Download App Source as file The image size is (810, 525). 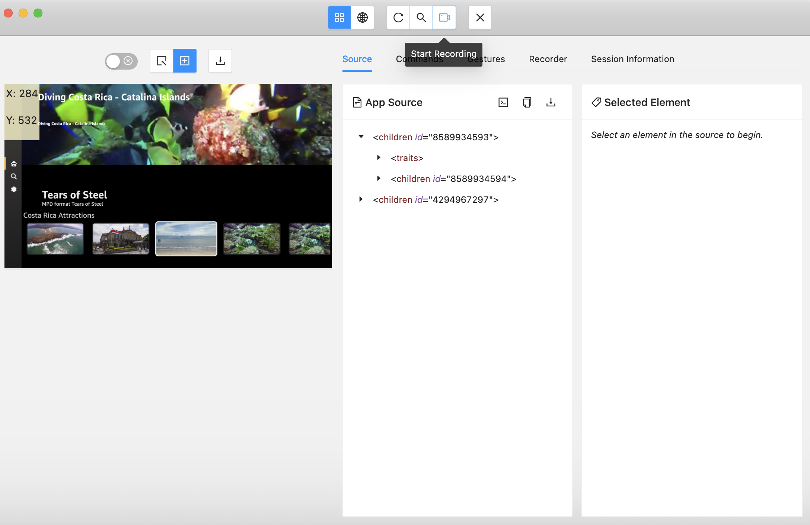point(551,102)
